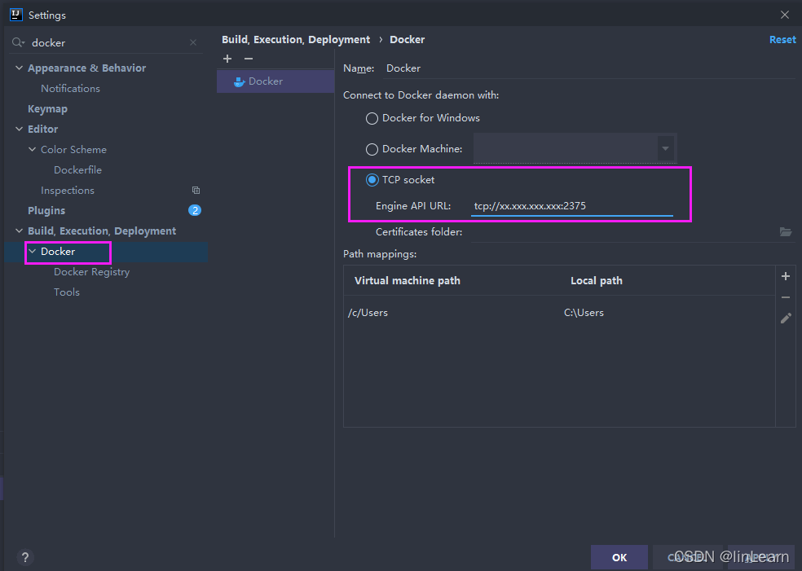This screenshot has width=802, height=571.
Task: Click the Virtual machine path column header
Action: point(408,281)
